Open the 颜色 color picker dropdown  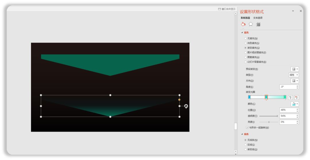[x=294, y=104]
